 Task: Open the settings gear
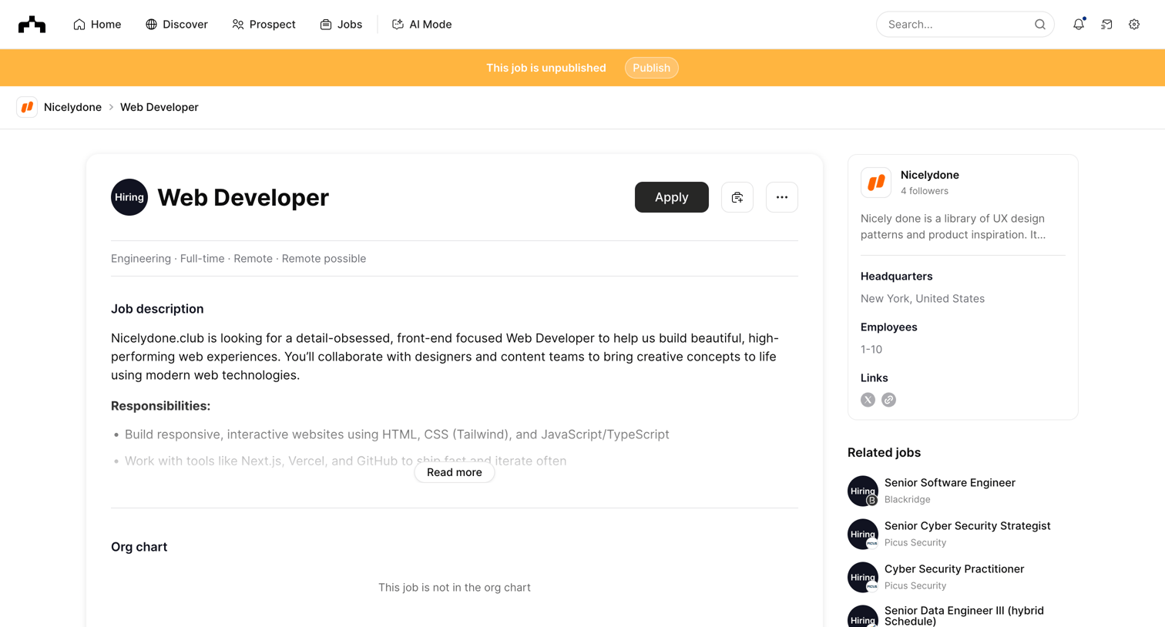pos(1134,25)
